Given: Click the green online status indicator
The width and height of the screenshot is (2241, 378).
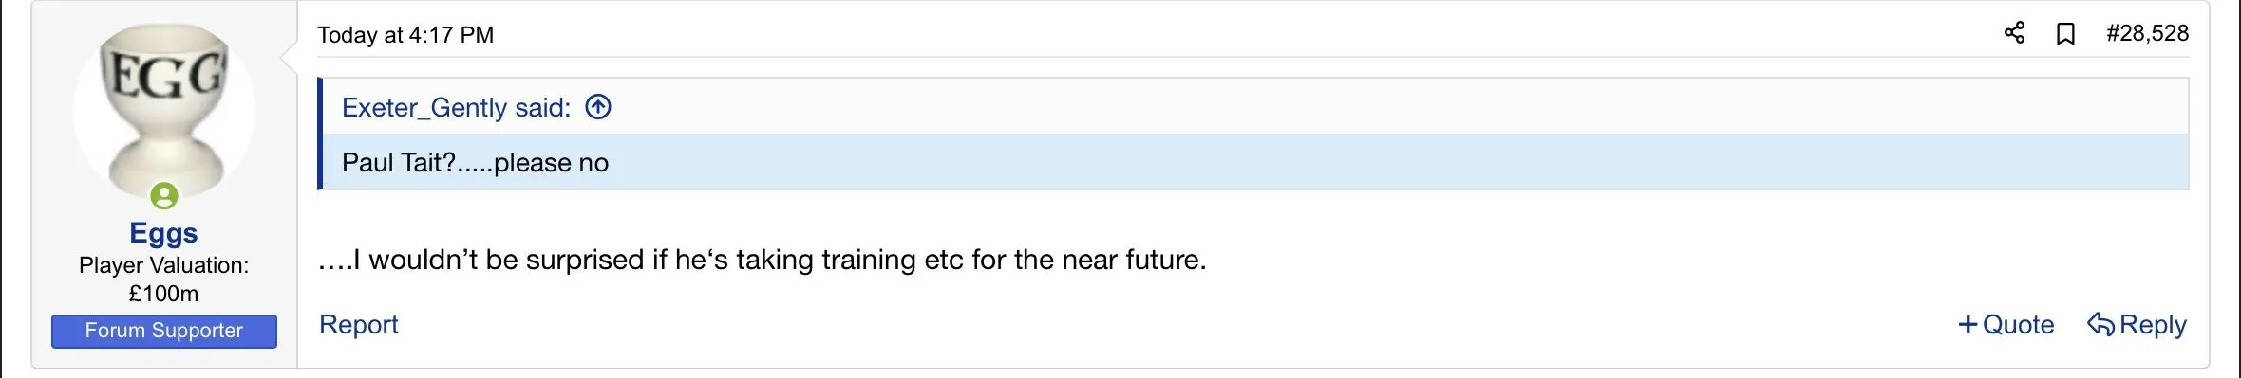Looking at the screenshot, I should [x=164, y=196].
